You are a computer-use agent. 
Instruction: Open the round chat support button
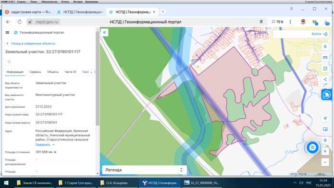click(x=312, y=147)
